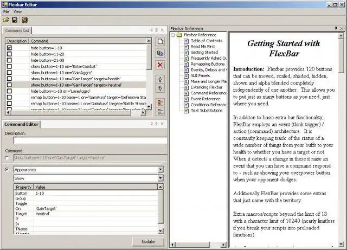Screen dimensions: 347x250
Task: Pin the Flexbar Reference panel
Action: pos(336,29)
